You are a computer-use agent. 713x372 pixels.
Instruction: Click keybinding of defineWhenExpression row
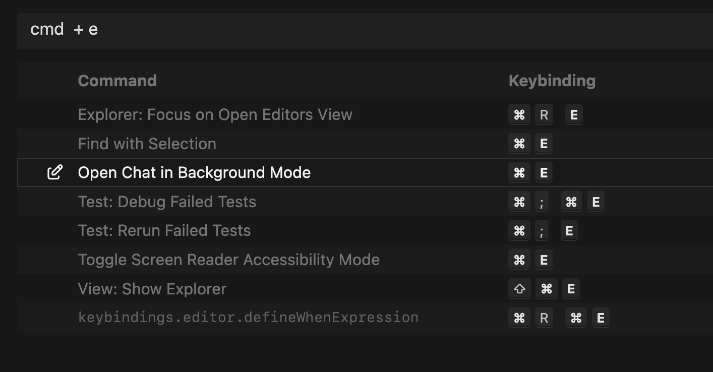coord(559,318)
